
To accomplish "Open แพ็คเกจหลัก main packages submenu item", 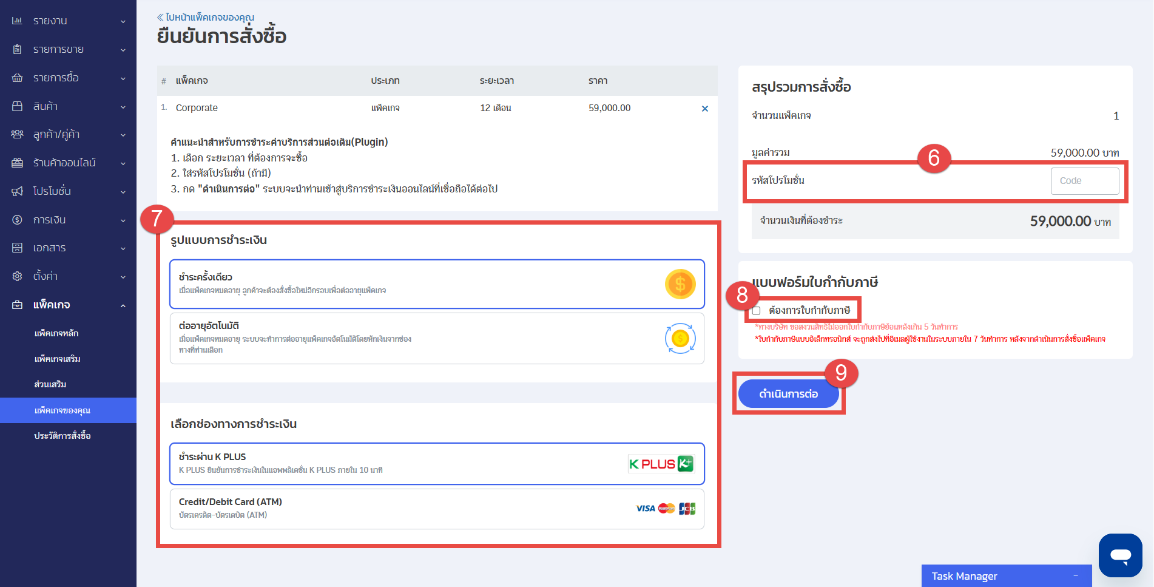I will tap(56, 333).
